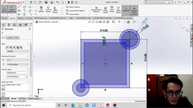Open the tolerance type None dropdown
Screen dimensions: 193x108
point(17,60)
